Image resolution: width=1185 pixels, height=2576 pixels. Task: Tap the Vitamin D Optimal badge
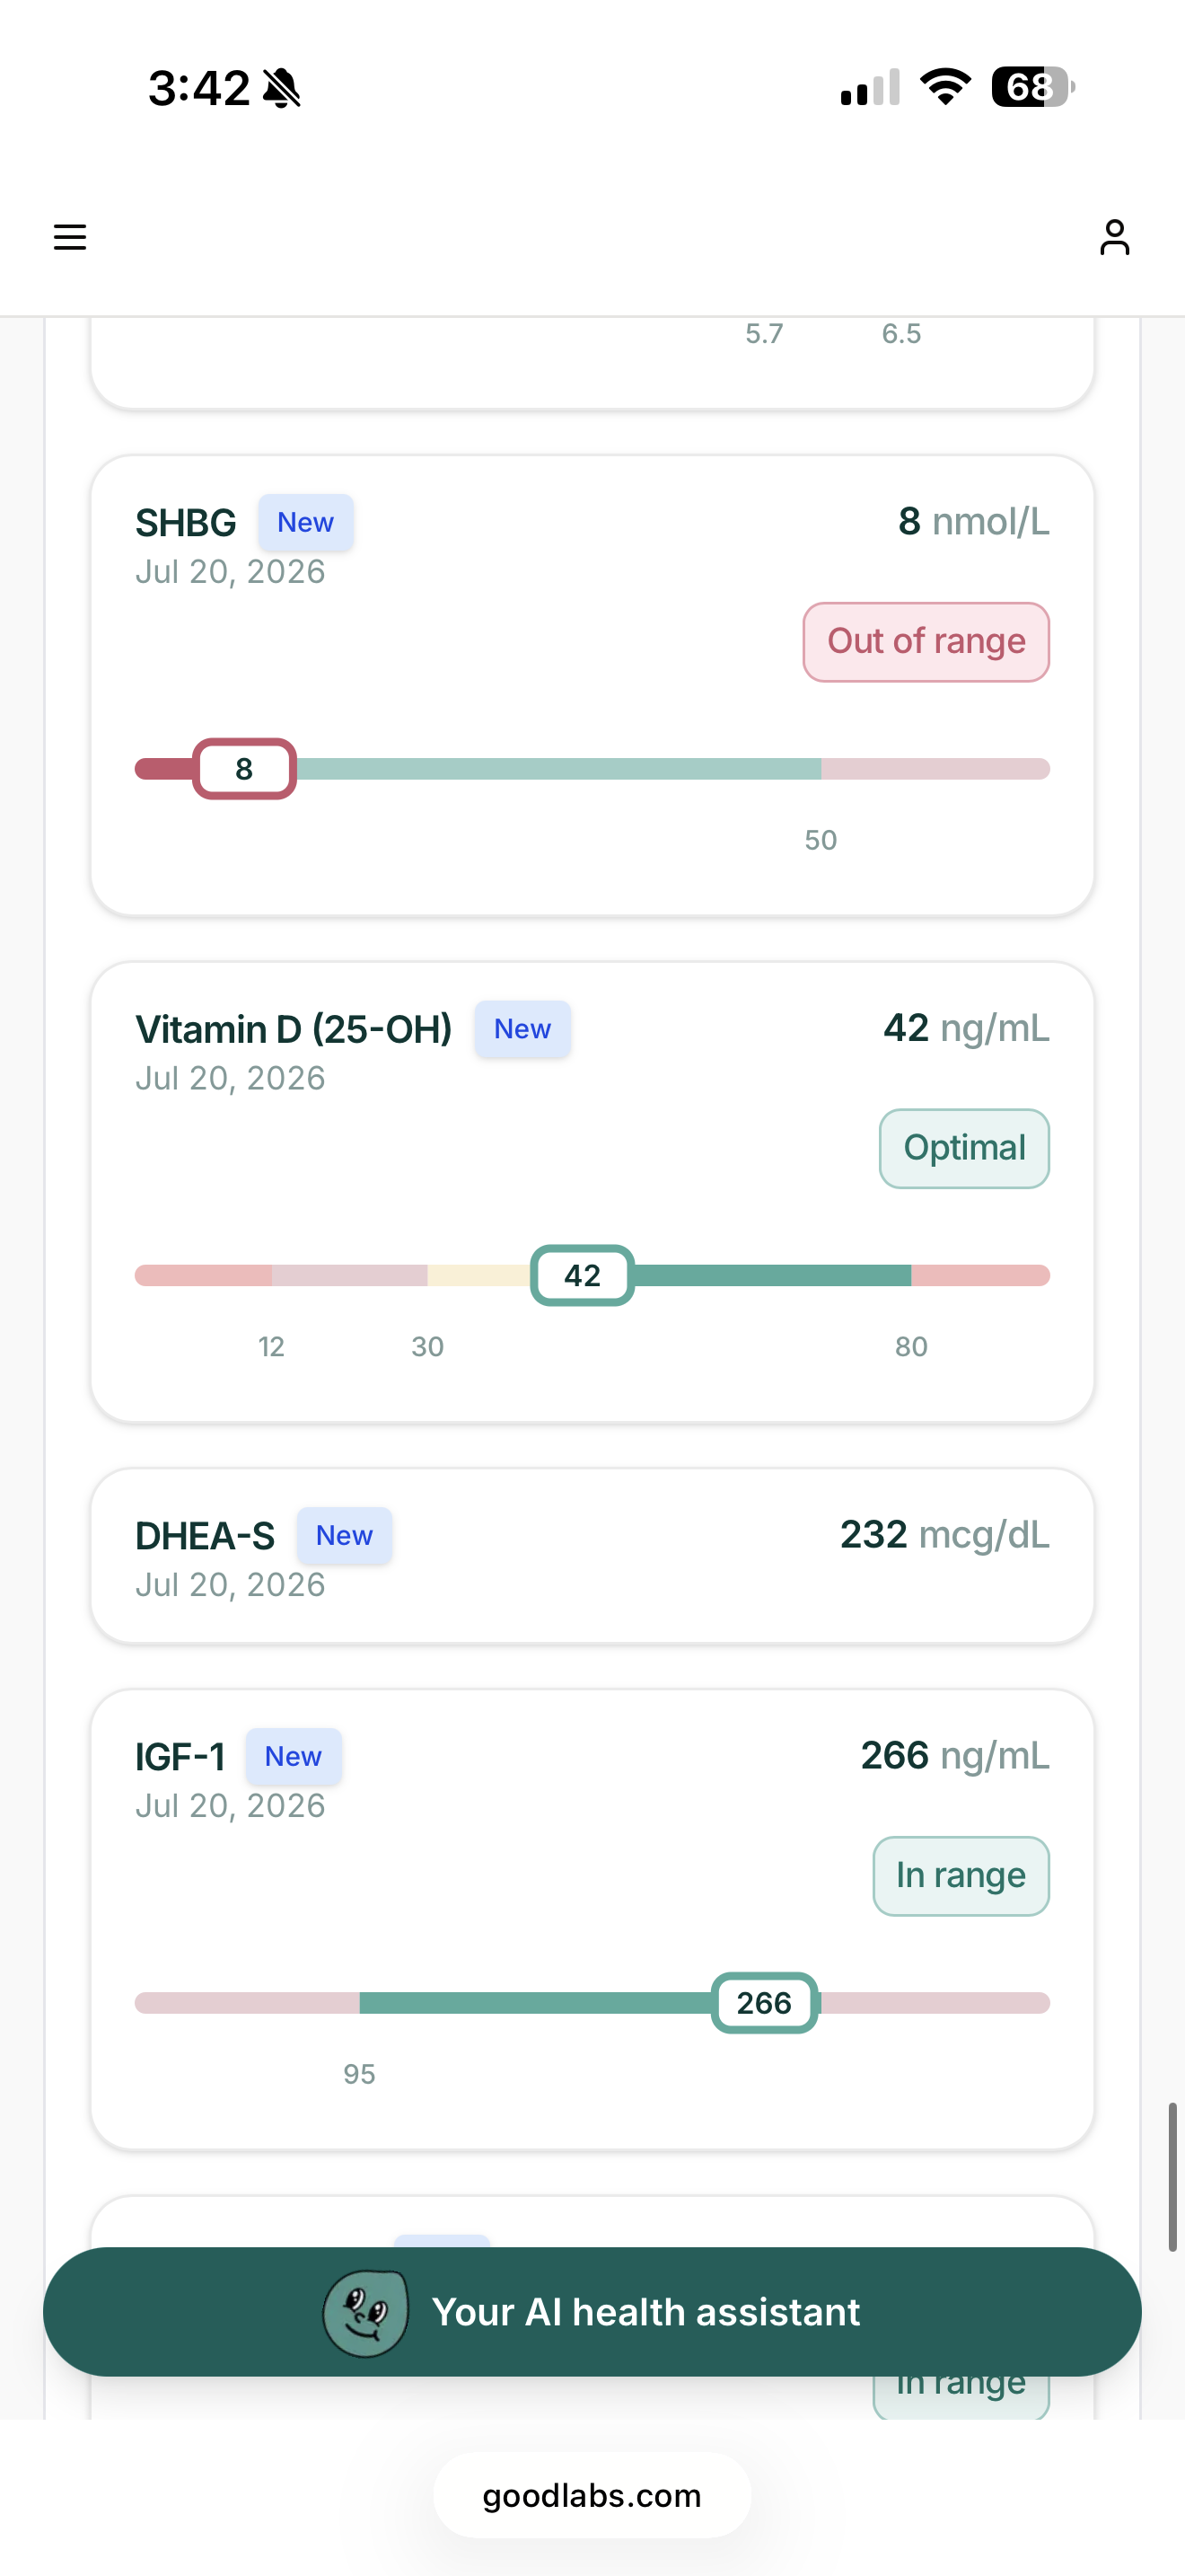[x=964, y=1149]
